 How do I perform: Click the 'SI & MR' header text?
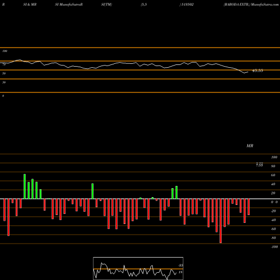pos(30,4)
